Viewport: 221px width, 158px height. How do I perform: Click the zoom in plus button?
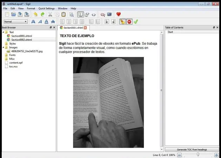coord(216,155)
